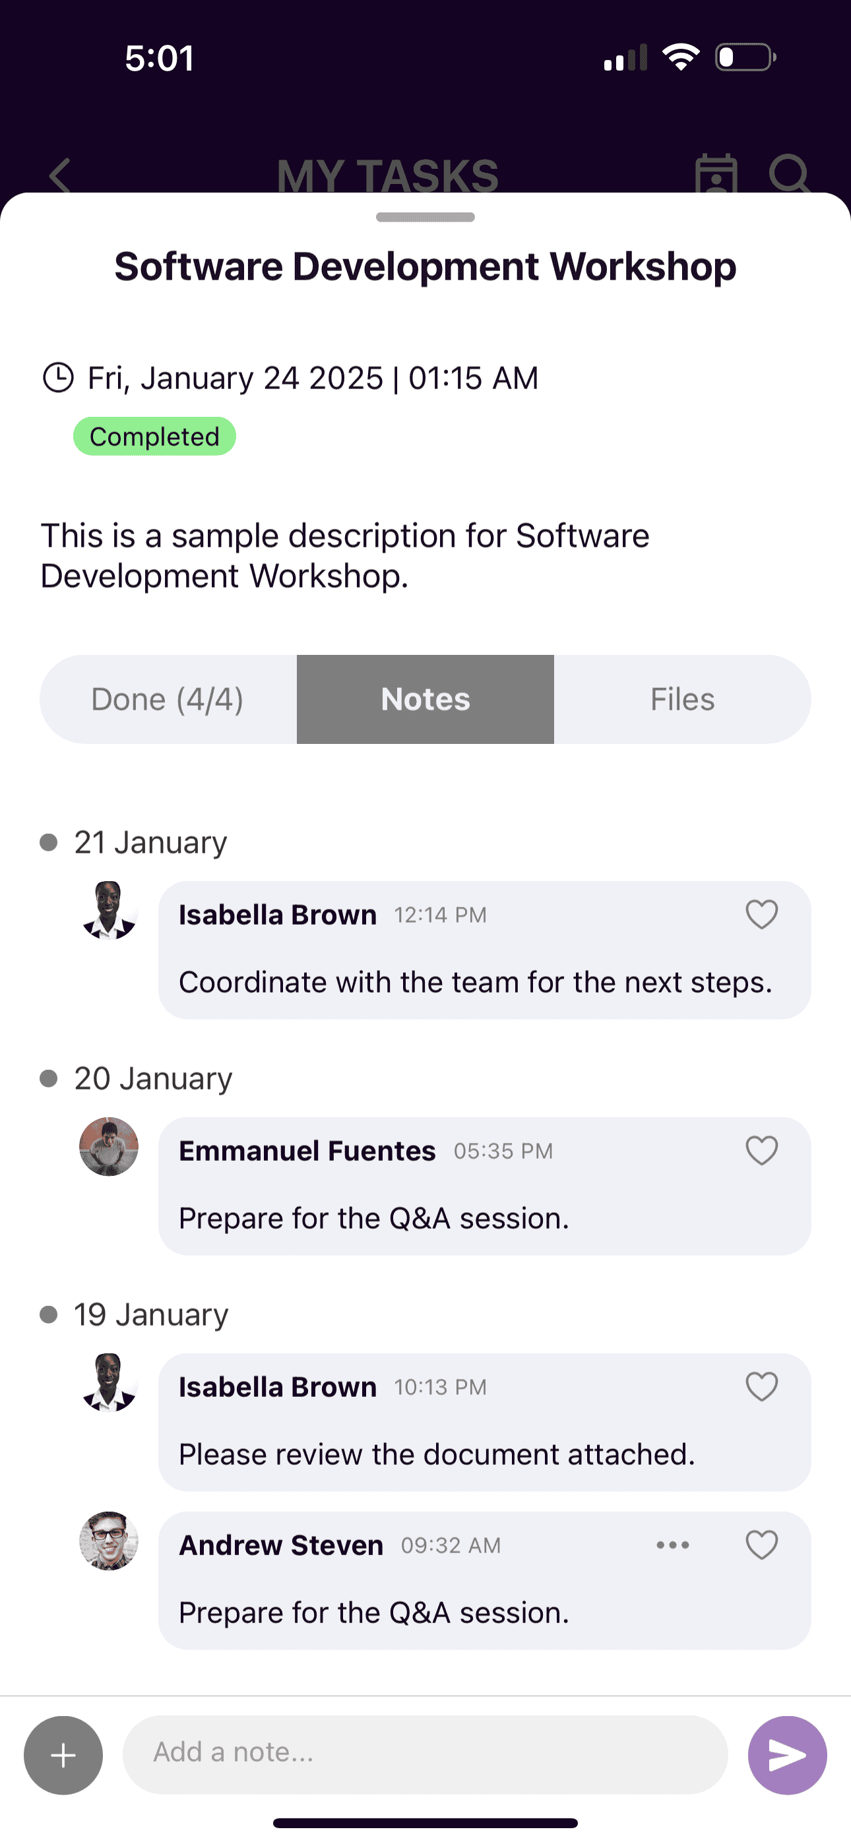Like Emmanuel Fuentes' 05:35 PM note
Screen dimensions: 851x1844
click(x=761, y=1150)
